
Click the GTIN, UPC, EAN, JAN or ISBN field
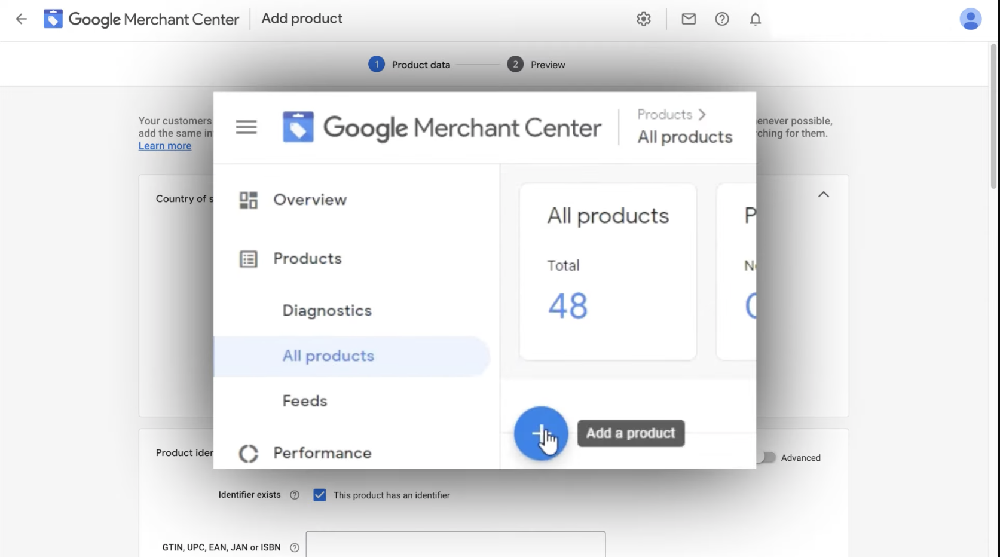click(x=455, y=544)
